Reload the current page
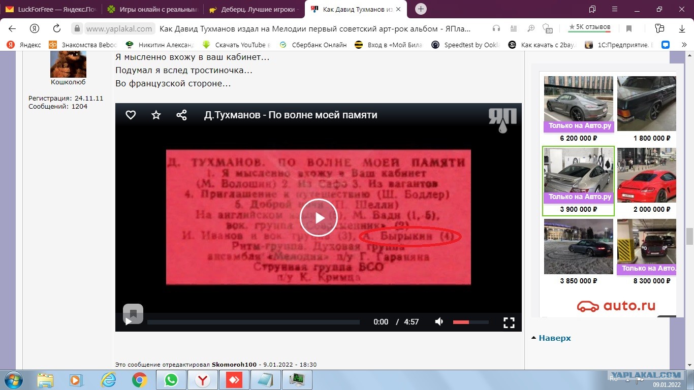This screenshot has width=694, height=390. tap(57, 28)
